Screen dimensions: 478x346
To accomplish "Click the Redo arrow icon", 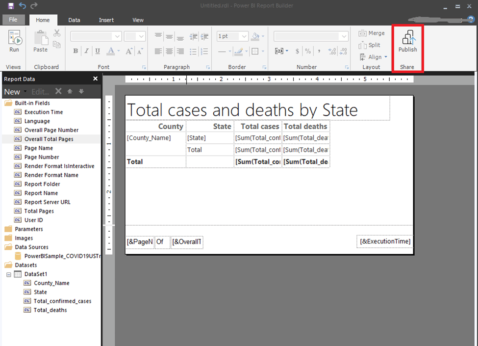I will click(34, 5).
